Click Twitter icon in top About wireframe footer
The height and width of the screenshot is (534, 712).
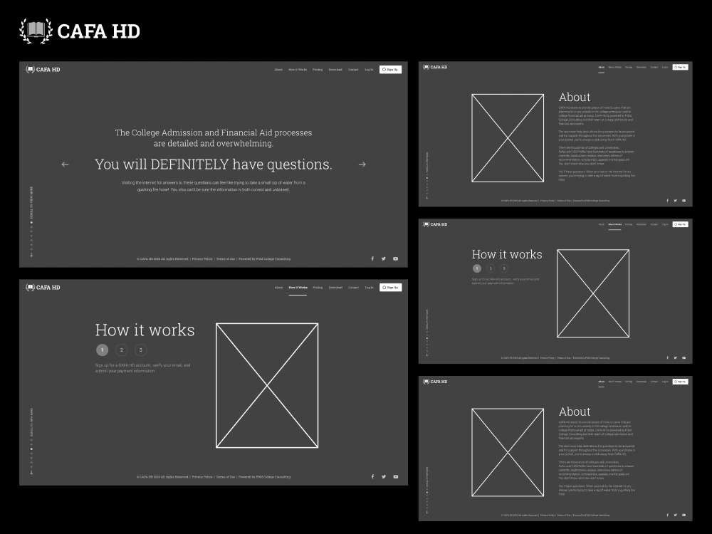pyautogui.click(x=675, y=201)
